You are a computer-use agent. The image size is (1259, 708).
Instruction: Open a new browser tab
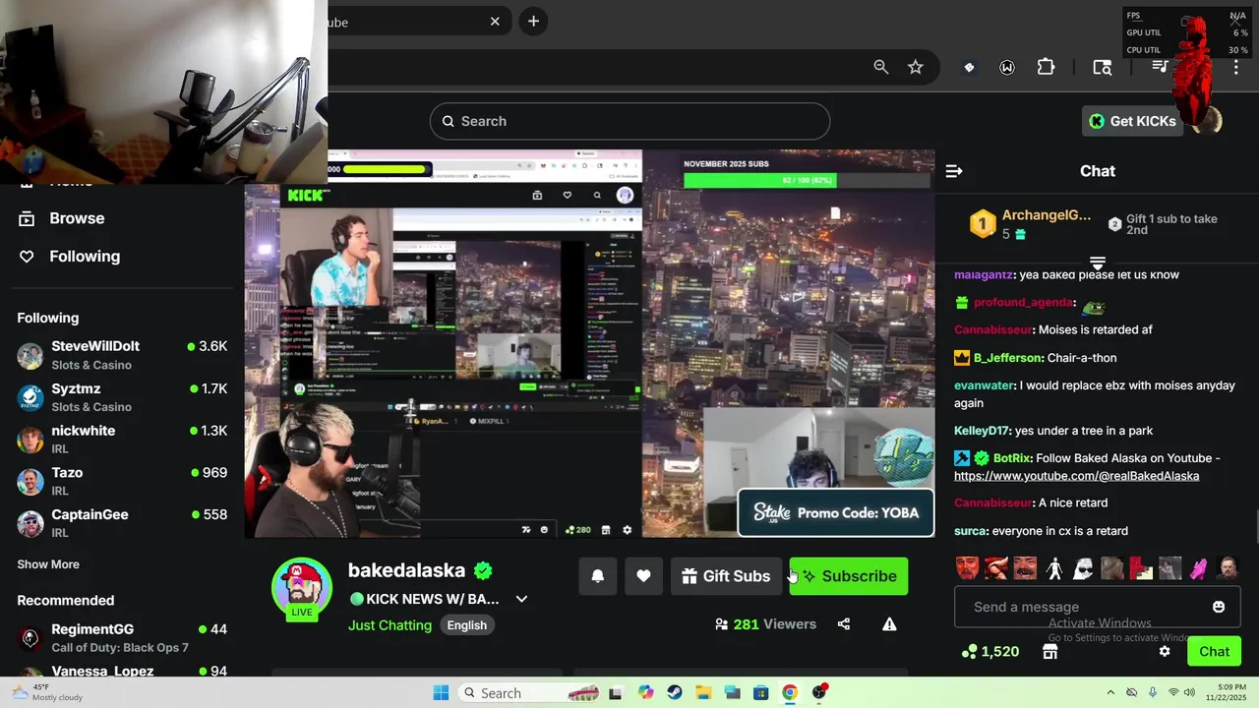point(533,22)
